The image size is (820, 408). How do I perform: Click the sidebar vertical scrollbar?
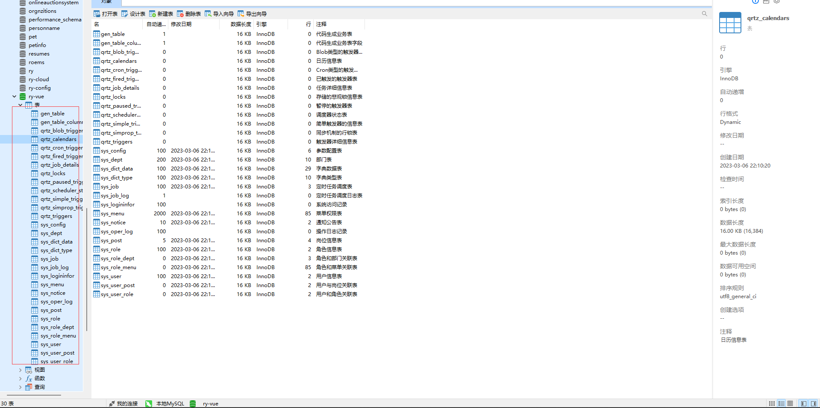[86, 269]
